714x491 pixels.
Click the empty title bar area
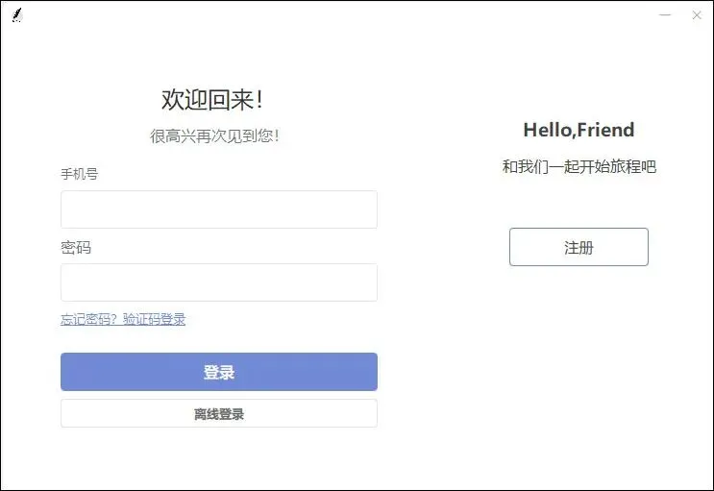pyautogui.click(x=336, y=14)
